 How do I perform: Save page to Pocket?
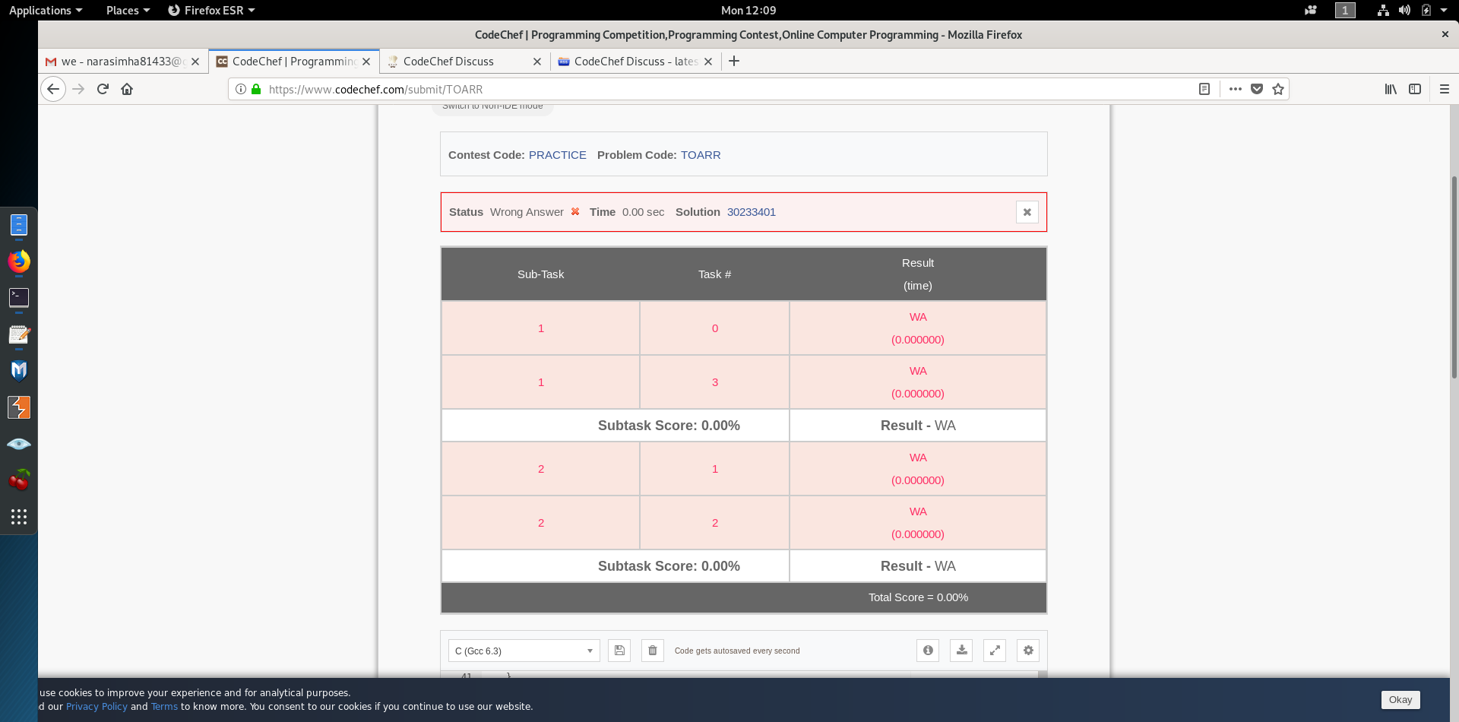point(1257,89)
